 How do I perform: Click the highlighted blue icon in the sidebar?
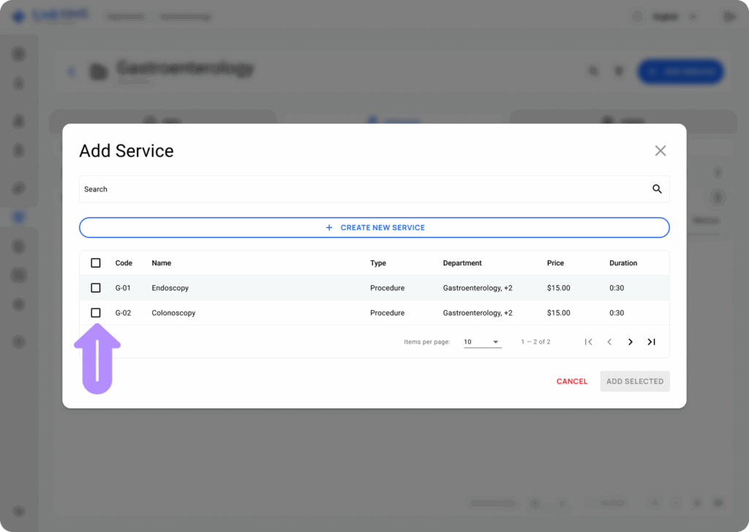tap(20, 216)
